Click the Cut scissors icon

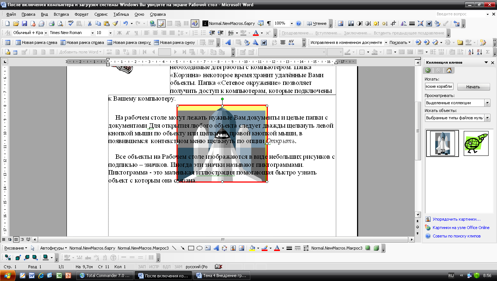point(90,23)
